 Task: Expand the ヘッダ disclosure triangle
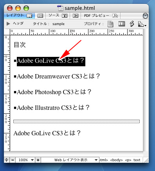8,24
